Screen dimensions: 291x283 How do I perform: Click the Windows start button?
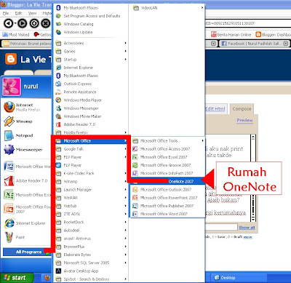click(x=17, y=278)
